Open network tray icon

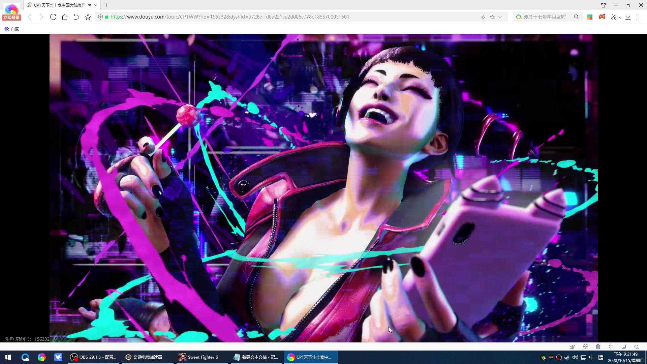coord(583,358)
